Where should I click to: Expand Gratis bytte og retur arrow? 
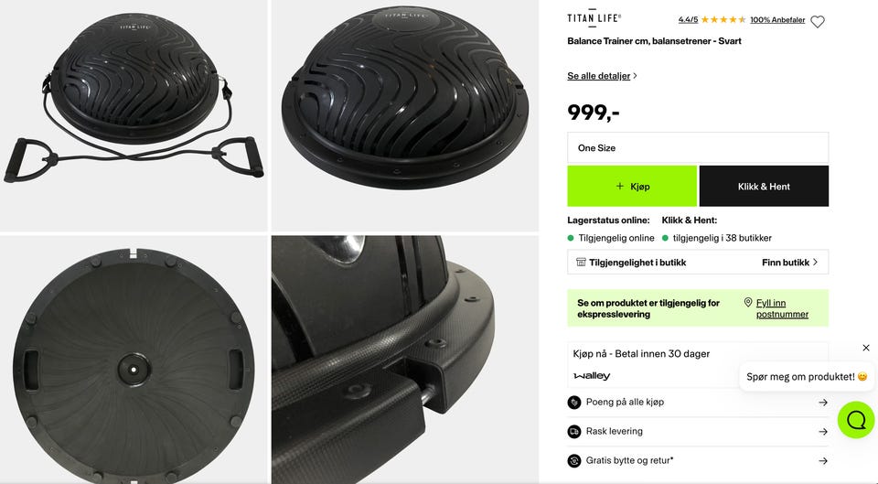tap(822, 460)
